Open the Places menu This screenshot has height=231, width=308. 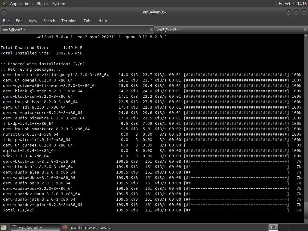coord(42,4)
